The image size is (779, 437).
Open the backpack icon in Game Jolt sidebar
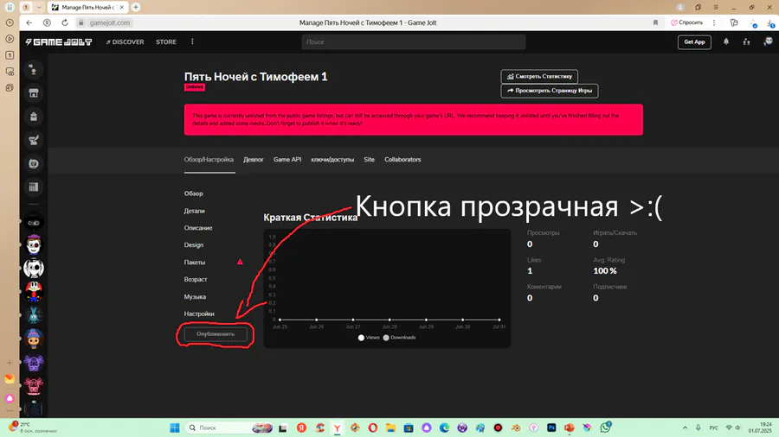(33, 117)
